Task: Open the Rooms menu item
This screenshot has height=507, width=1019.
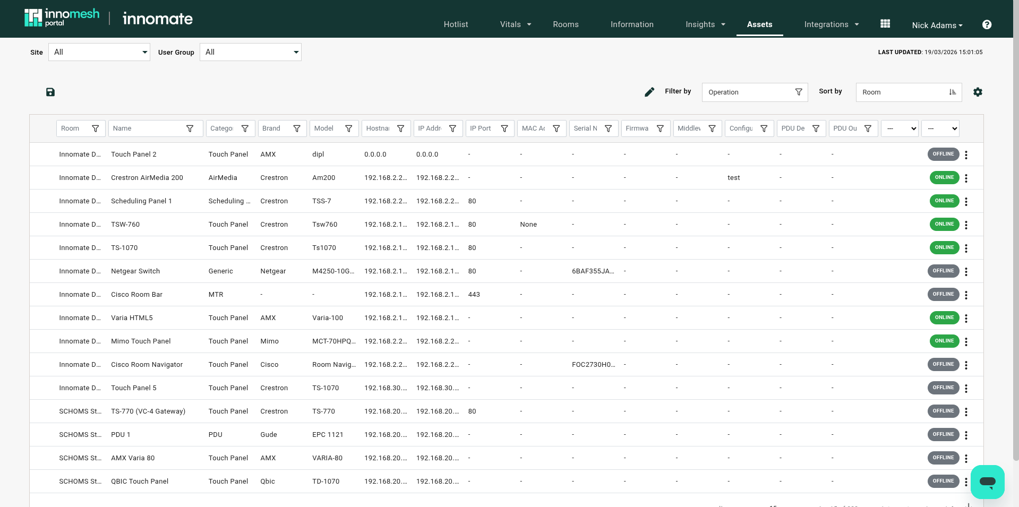Action: coord(566,24)
